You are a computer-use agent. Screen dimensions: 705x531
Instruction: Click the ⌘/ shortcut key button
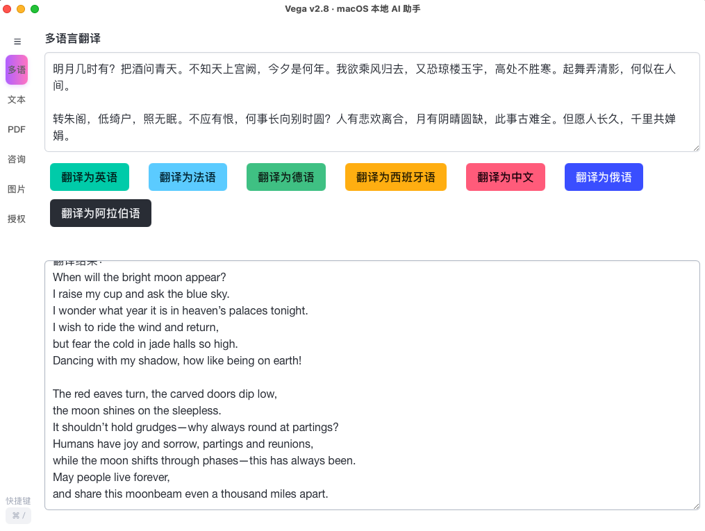[18, 516]
